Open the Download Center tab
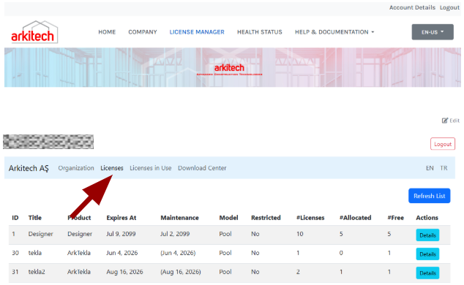Screen dimensions: 464x285 [x=202, y=168]
